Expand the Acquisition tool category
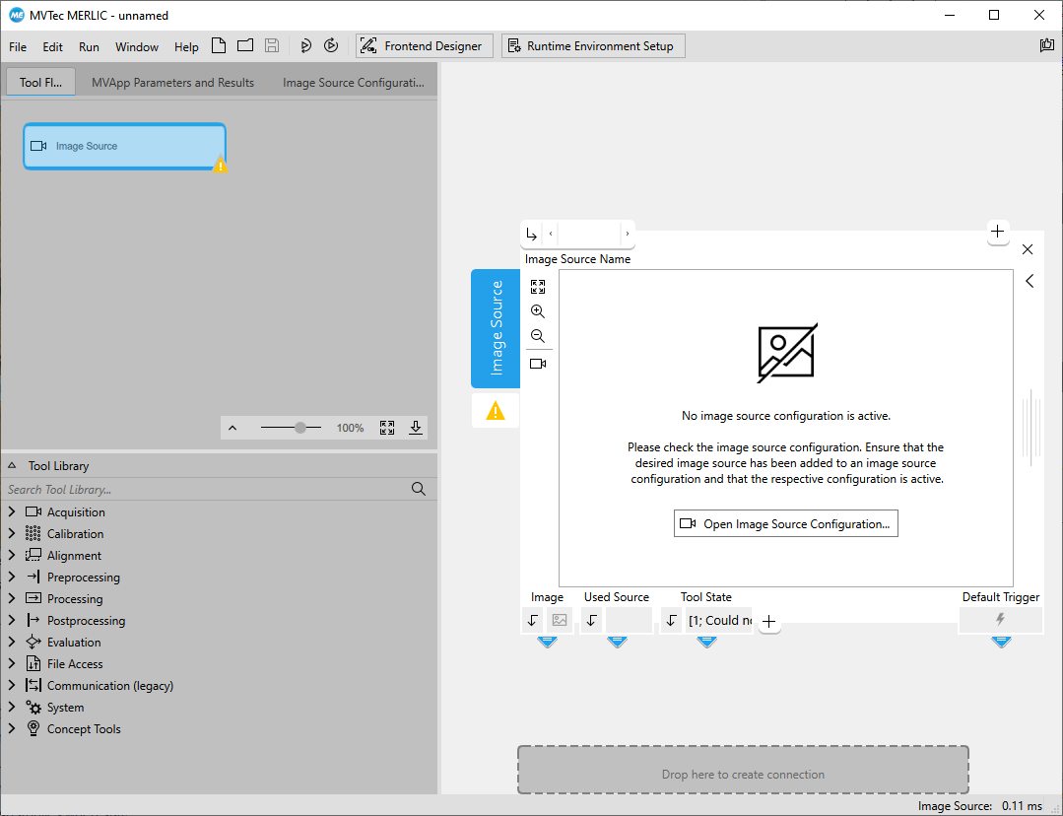The width and height of the screenshot is (1063, 816). pos(12,512)
